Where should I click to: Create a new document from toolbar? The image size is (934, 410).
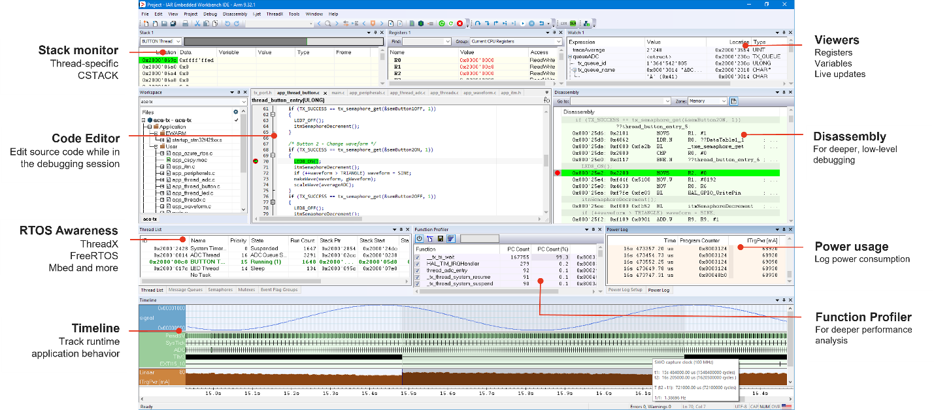tap(146, 23)
